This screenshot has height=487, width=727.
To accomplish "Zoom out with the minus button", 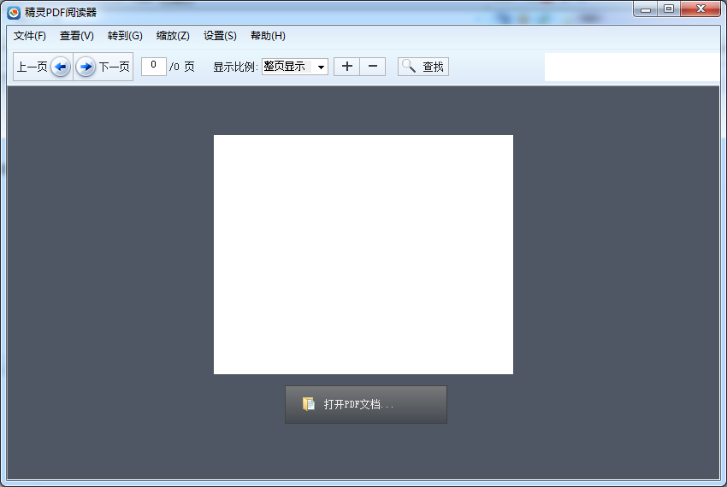I will pos(372,67).
